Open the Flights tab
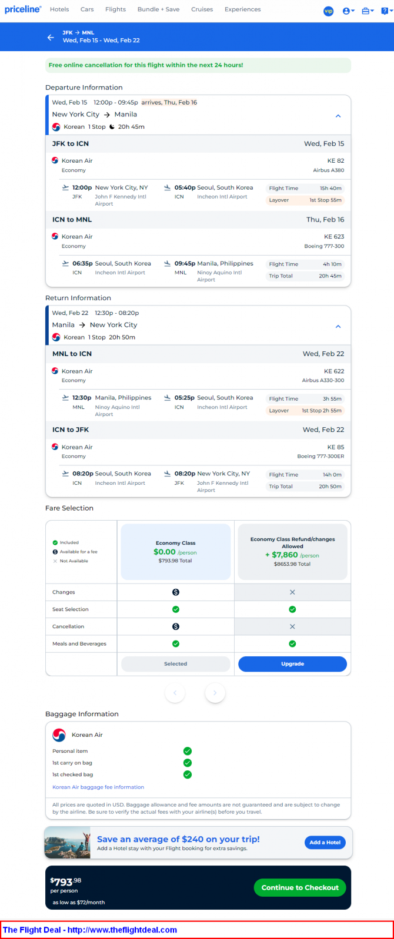This screenshot has height=939, width=394. 115,9
